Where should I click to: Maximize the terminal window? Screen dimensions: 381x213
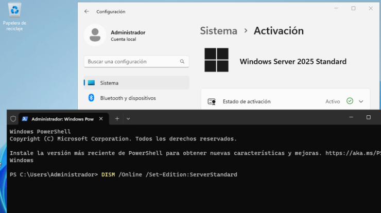coord(369,117)
